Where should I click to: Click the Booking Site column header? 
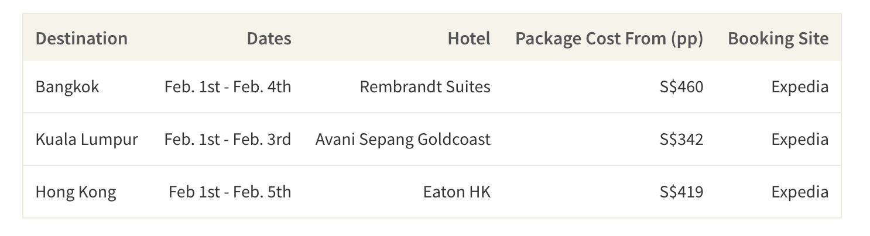(x=778, y=39)
